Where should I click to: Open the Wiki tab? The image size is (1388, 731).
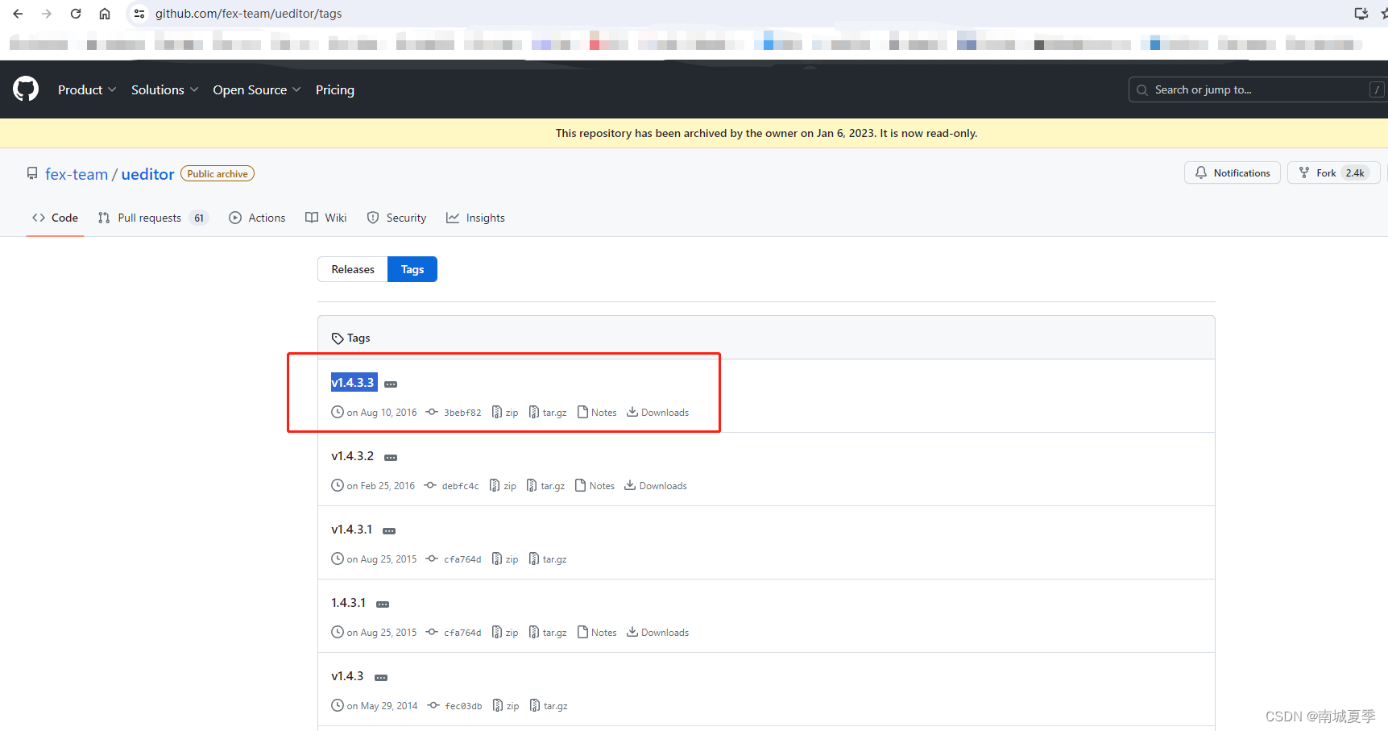326,218
